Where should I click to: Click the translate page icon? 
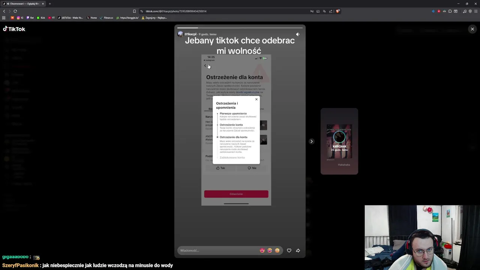click(324, 11)
